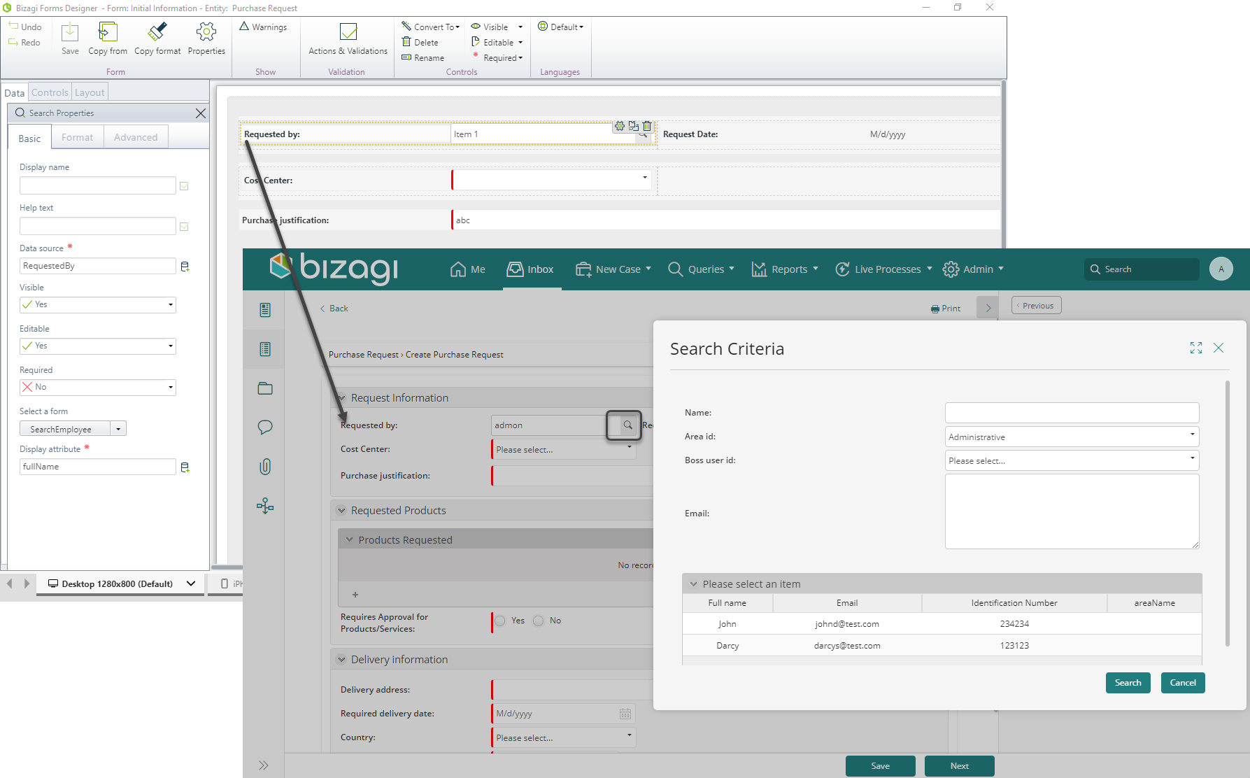Click the magnifier search icon beside admon

coord(628,425)
